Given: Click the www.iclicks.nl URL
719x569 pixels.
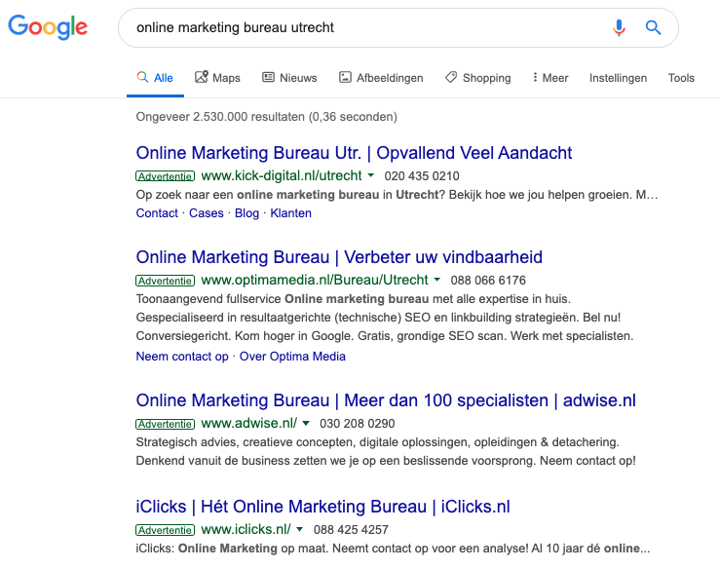Looking at the screenshot, I should click(246, 529).
